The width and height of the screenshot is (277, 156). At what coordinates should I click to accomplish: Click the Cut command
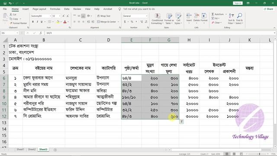13,14
